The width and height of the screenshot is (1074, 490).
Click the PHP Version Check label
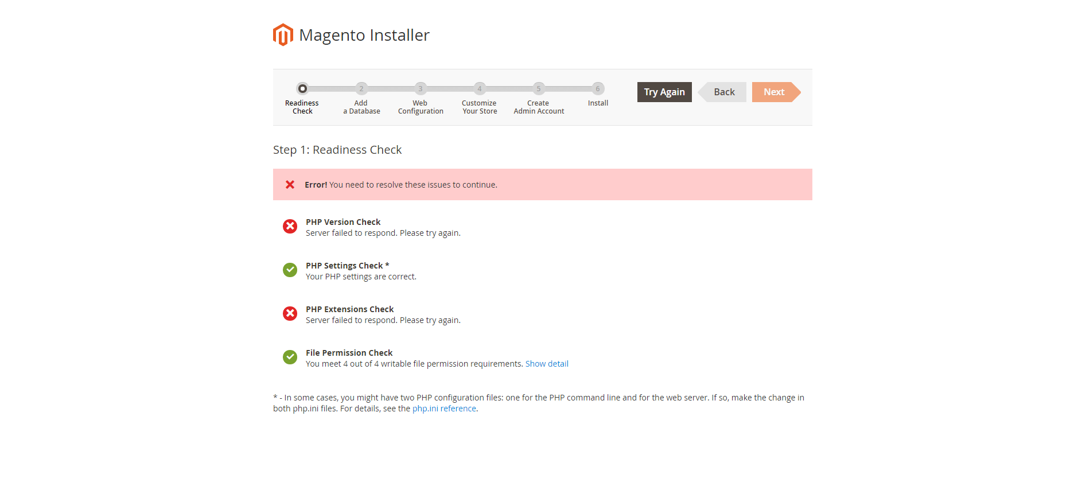coord(343,222)
